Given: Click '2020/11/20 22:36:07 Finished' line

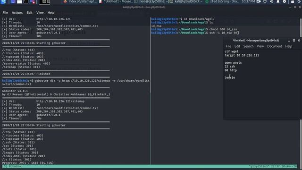Looking at the screenshot, I should click(26, 74).
